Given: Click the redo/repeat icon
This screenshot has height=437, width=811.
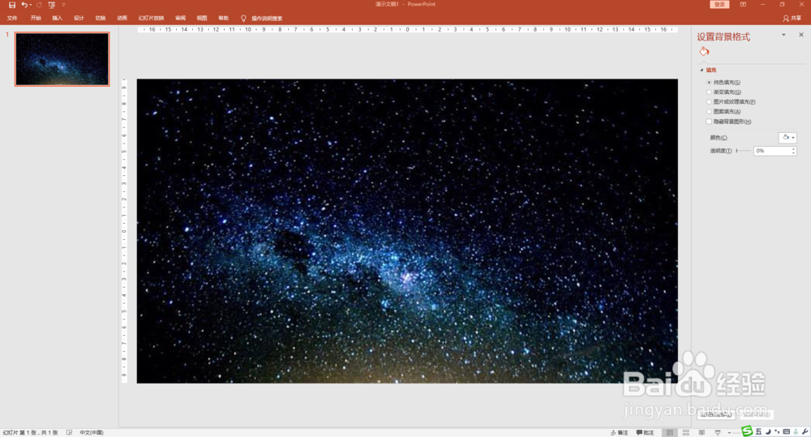Looking at the screenshot, I should 39,5.
